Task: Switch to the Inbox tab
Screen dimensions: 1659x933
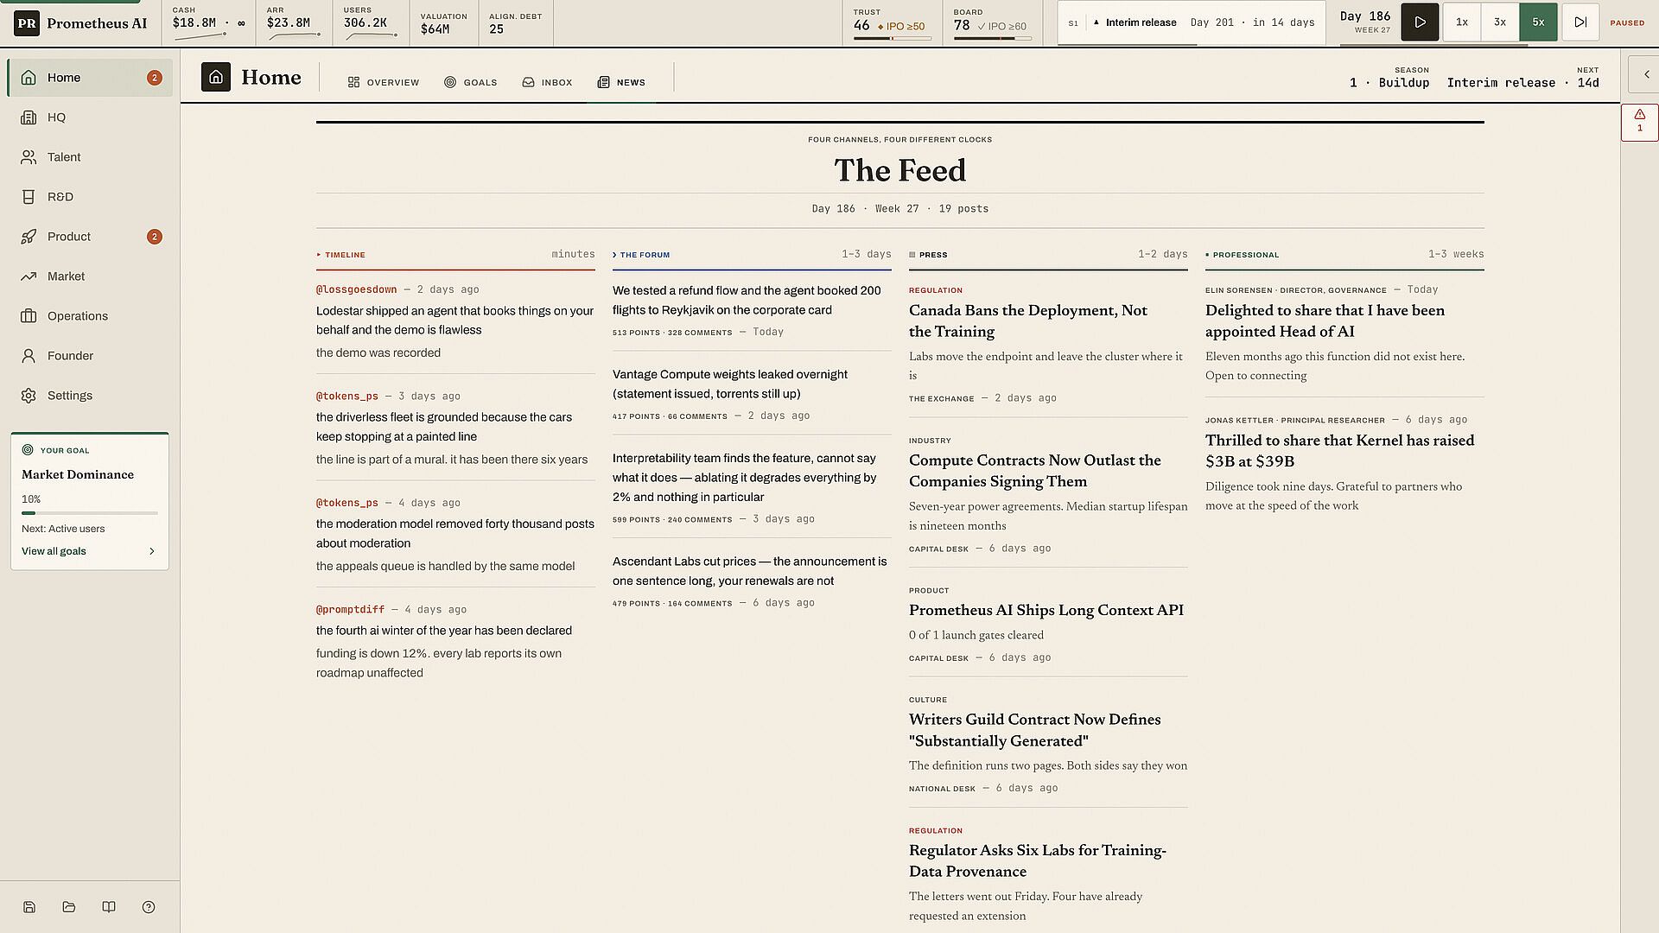Action: (x=547, y=82)
